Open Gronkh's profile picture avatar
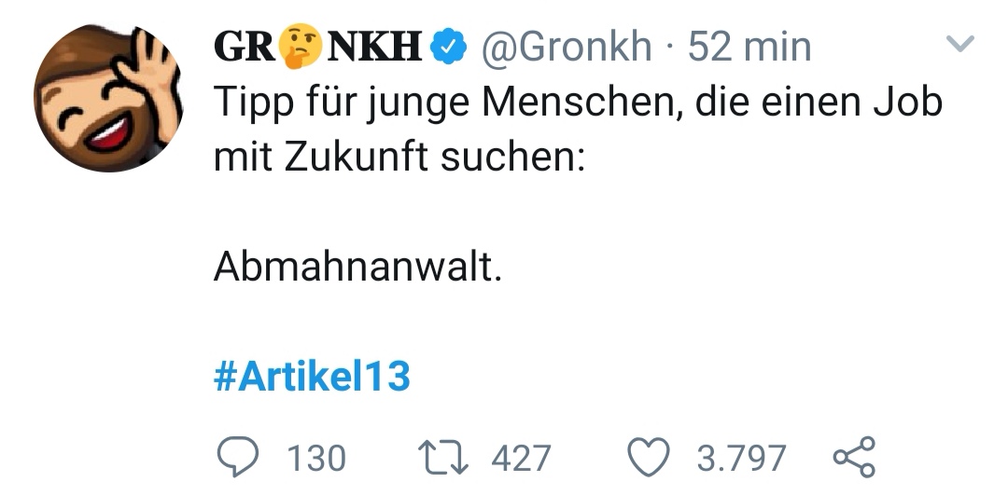This screenshot has width=1008, height=496. (x=107, y=97)
